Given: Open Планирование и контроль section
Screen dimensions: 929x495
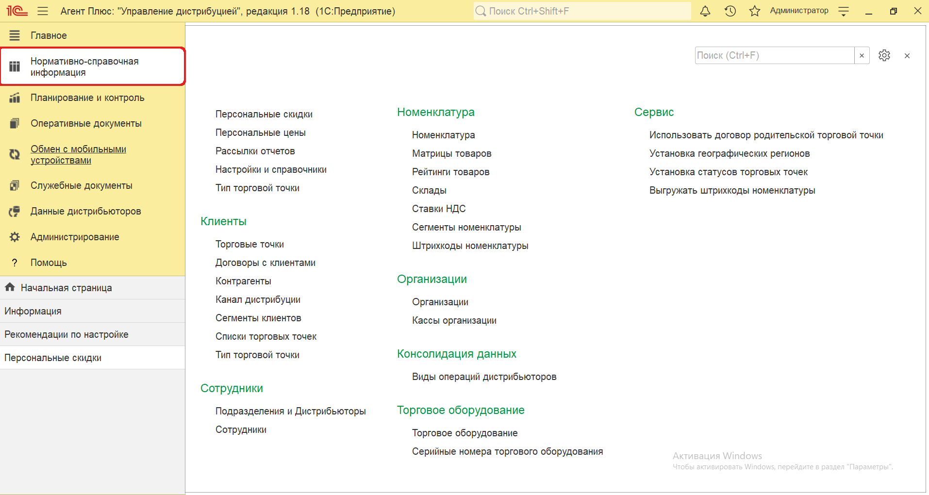Looking at the screenshot, I should click(87, 98).
